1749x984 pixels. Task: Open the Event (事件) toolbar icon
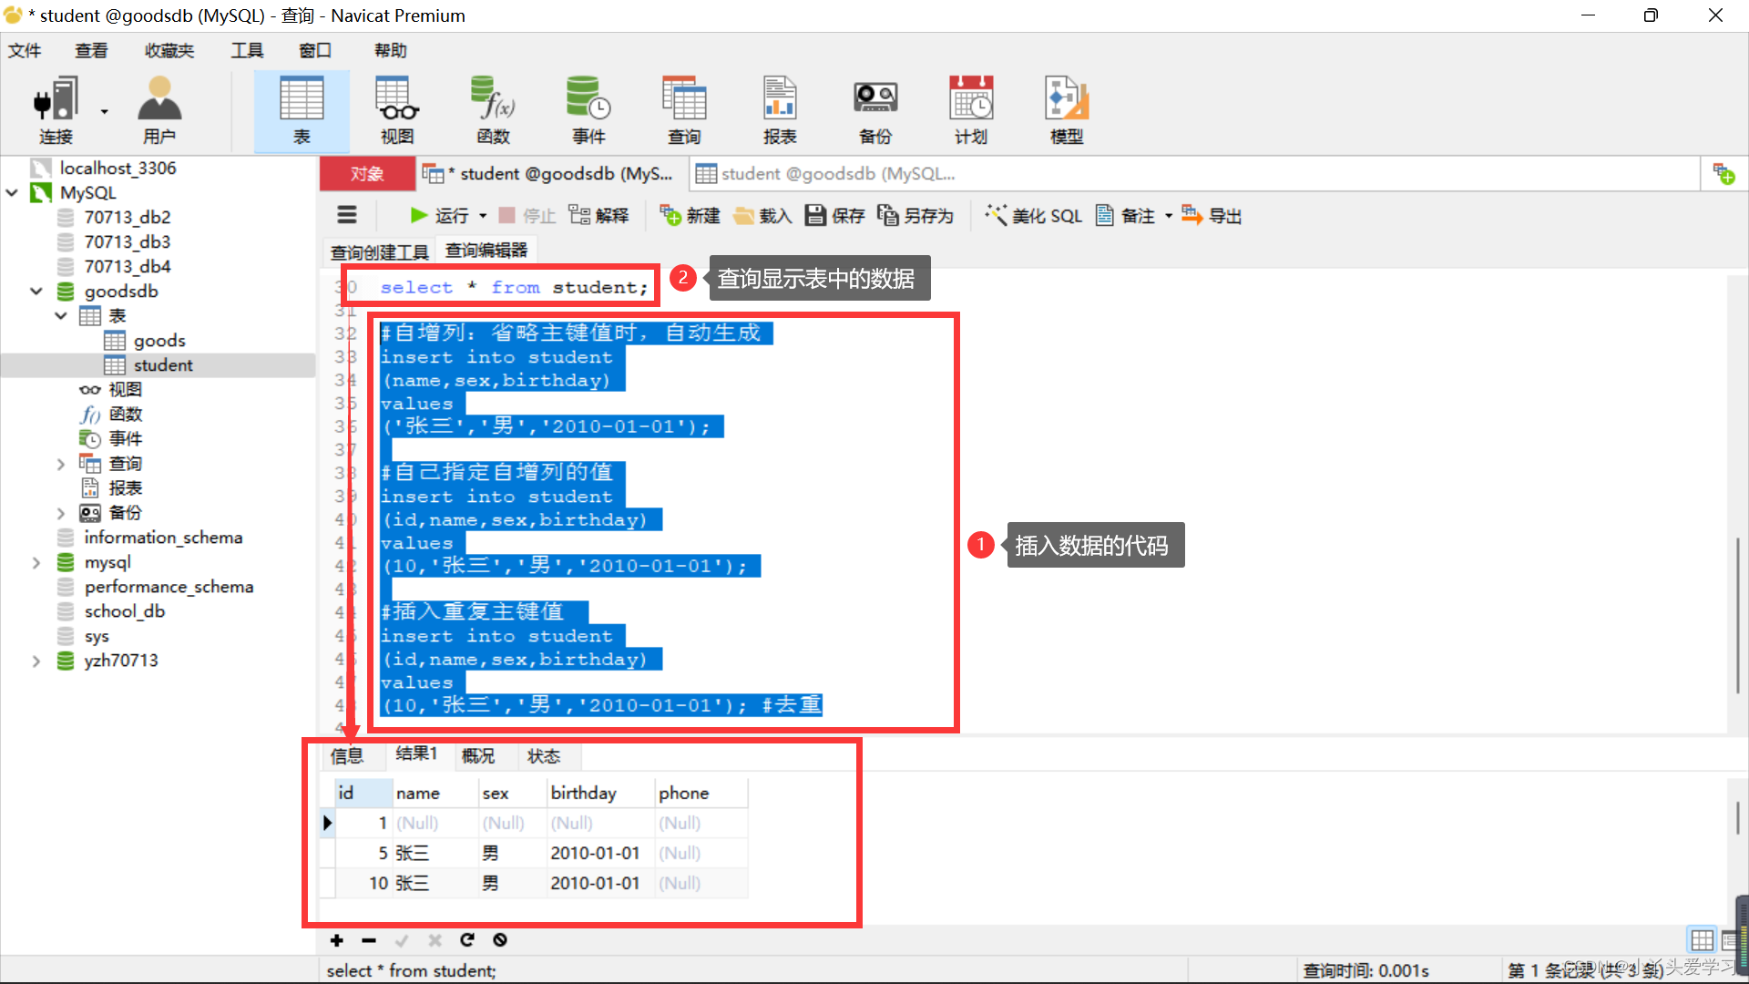588,110
